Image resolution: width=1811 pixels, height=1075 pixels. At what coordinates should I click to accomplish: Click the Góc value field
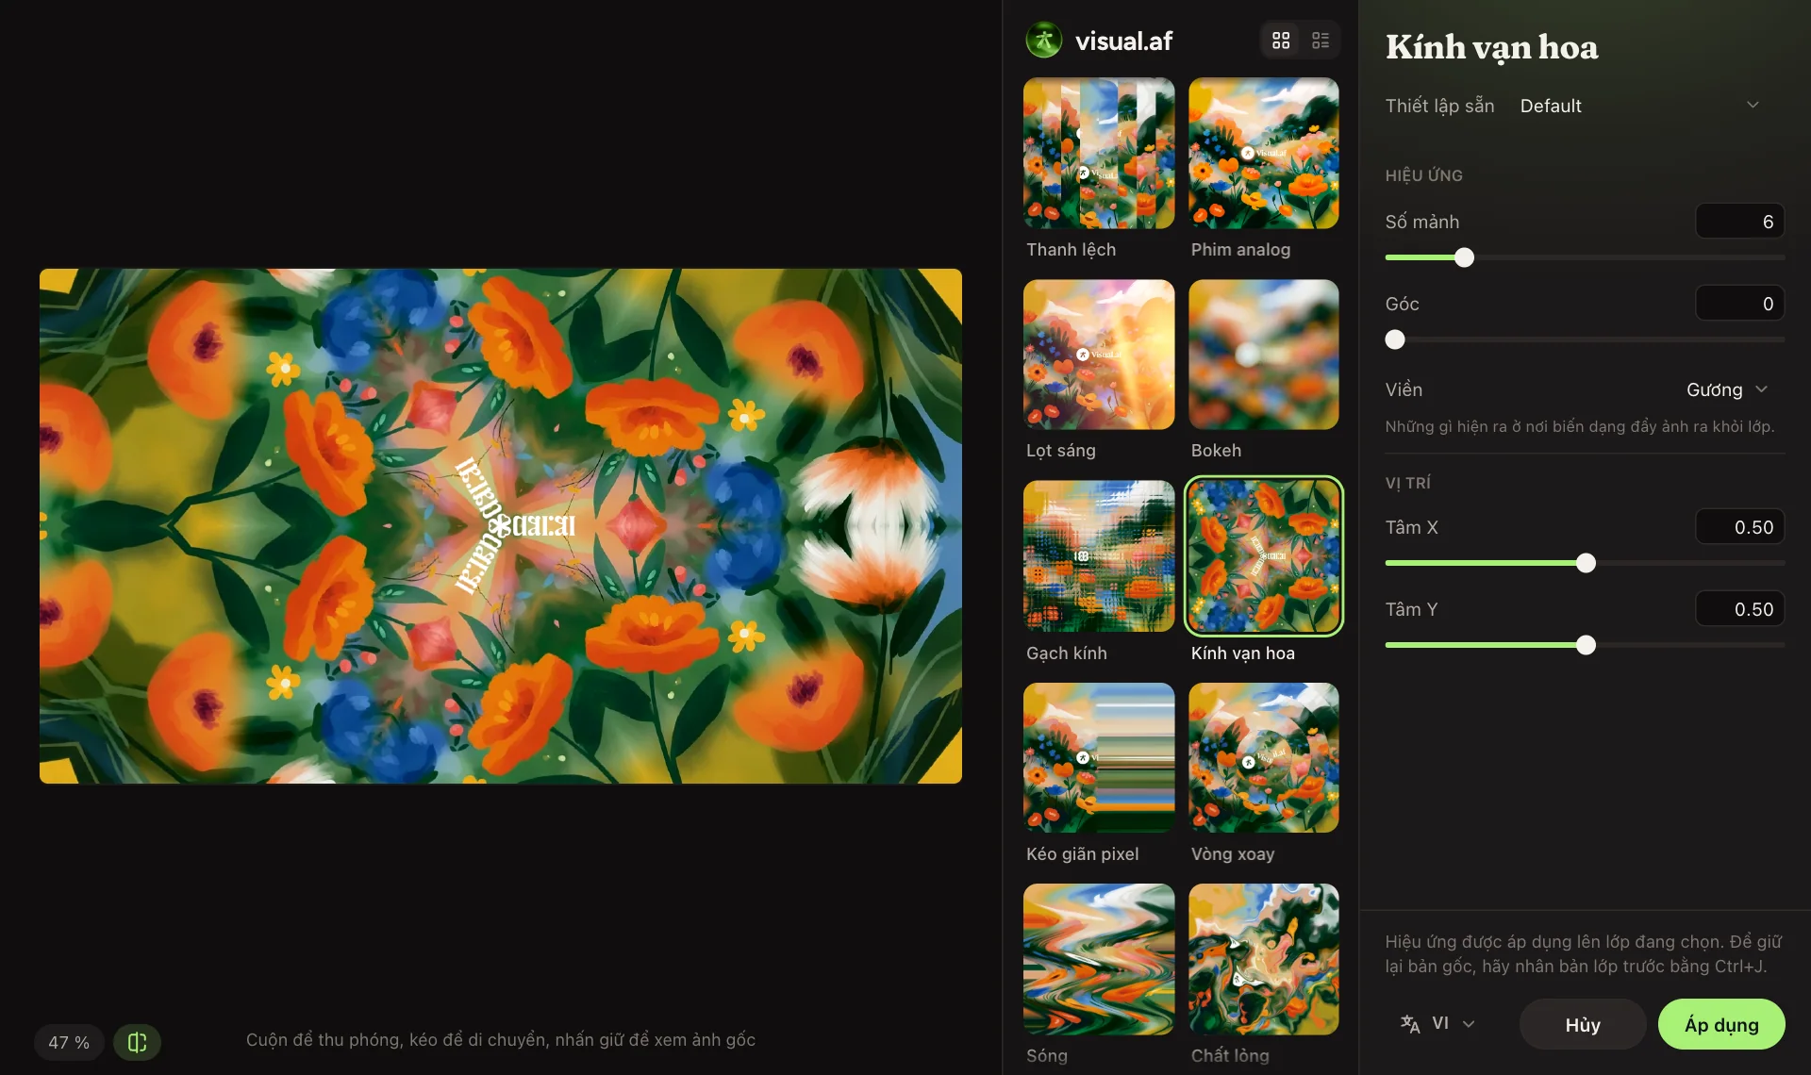[x=1739, y=304]
